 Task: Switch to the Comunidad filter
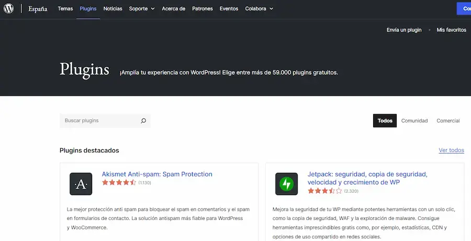(414, 121)
